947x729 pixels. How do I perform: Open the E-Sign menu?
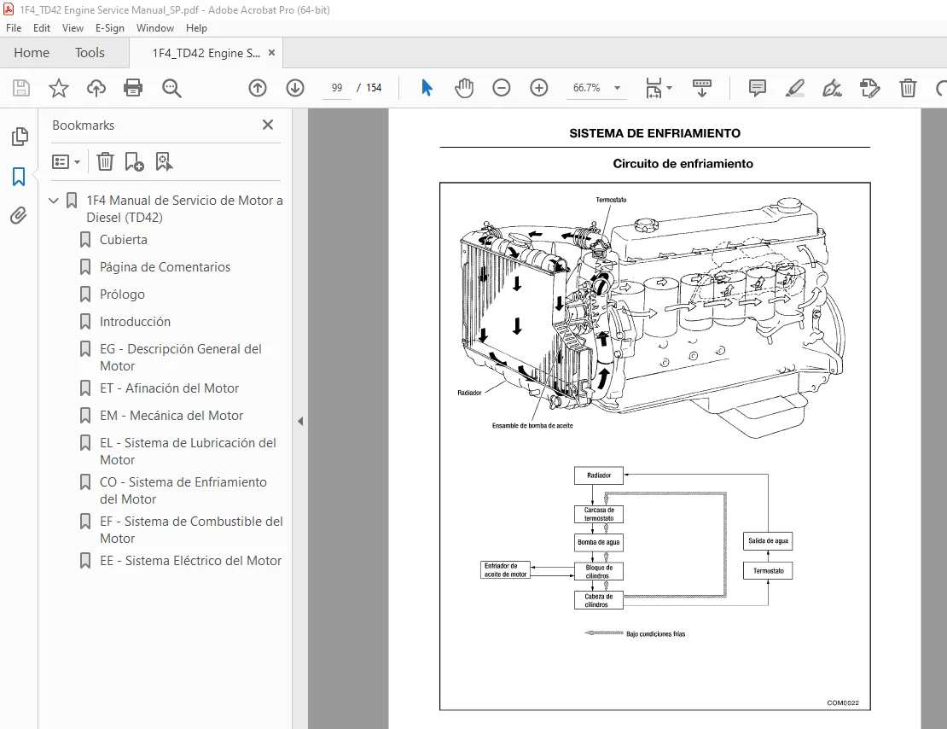[x=110, y=28]
